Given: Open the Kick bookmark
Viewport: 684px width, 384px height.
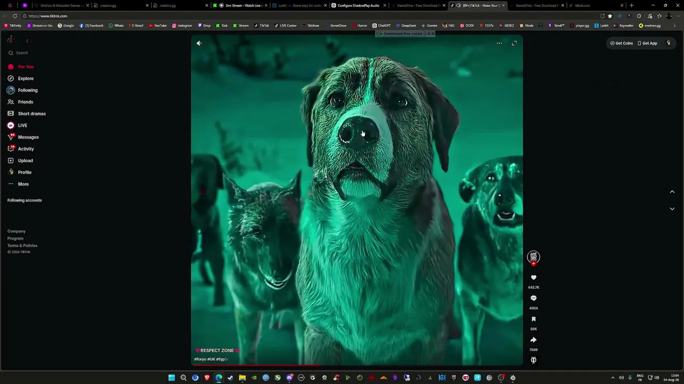Looking at the screenshot, I should [x=222, y=26].
